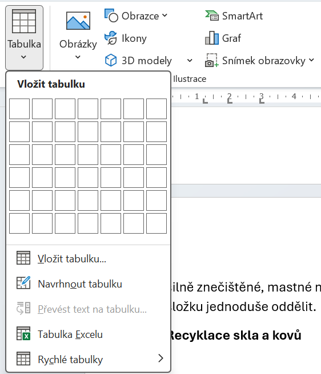Click ruler tab stop marker near 2

[230, 101]
